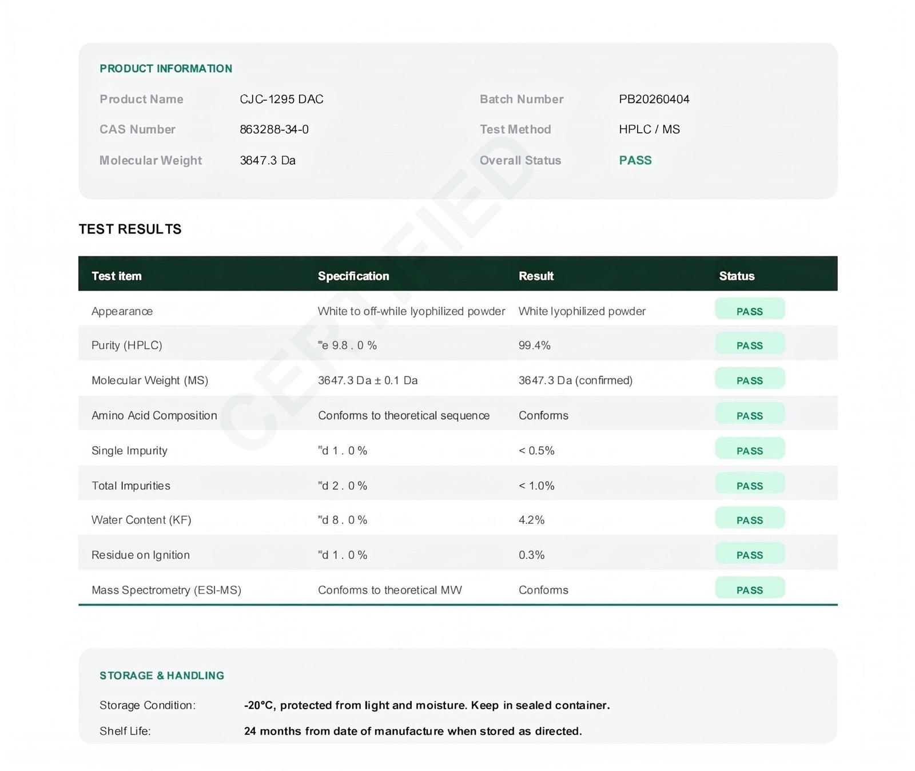The image size is (915, 771).
Task: Click the 'Status' column header
Action: point(737,276)
